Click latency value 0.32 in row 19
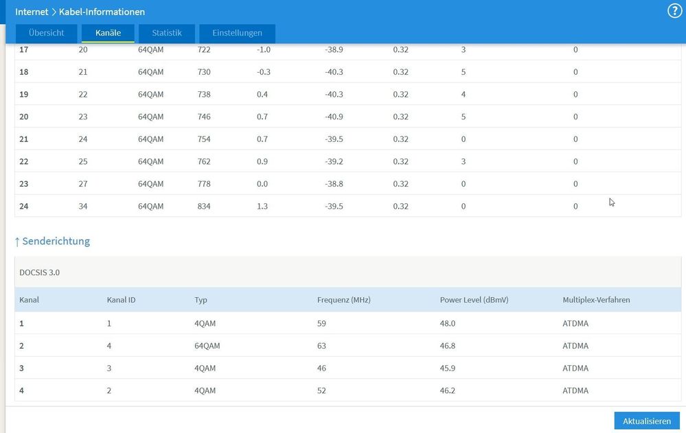The width and height of the screenshot is (686, 433). pyautogui.click(x=400, y=94)
